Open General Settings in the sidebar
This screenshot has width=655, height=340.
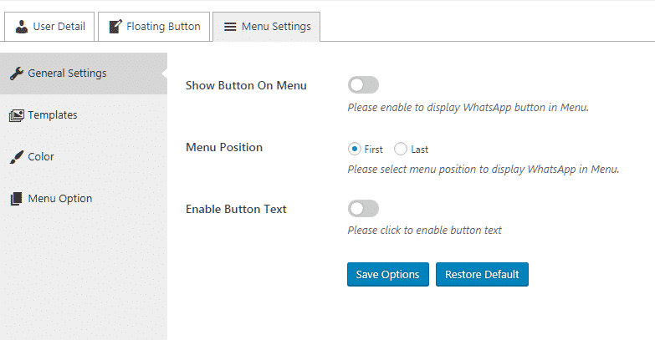click(84, 74)
